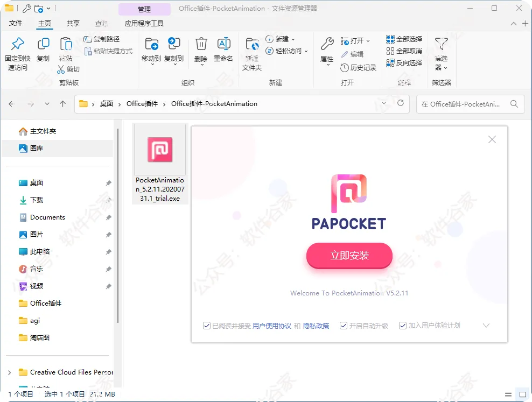
Task: Click the forward navigation arrow
Action: click(x=31, y=104)
